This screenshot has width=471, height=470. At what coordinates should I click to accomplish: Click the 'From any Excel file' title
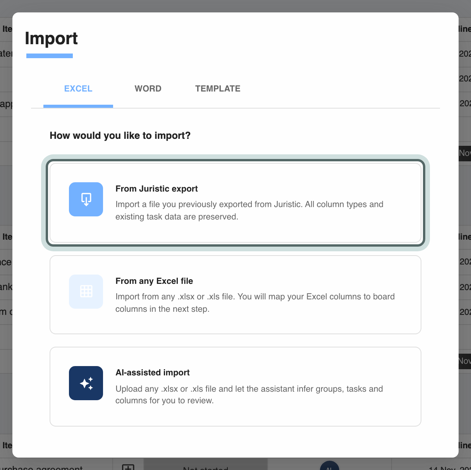[x=154, y=281]
